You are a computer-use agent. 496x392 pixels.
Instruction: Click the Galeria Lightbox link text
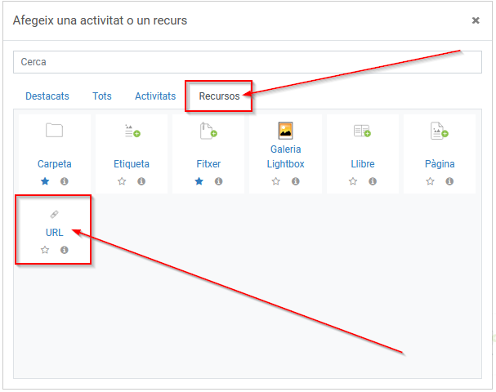[x=285, y=157]
